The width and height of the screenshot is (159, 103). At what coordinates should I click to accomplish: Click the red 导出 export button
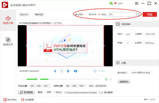[x=150, y=14]
